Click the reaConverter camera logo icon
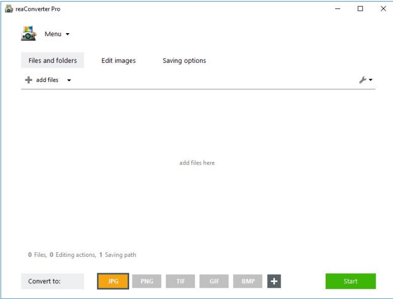 coord(29,34)
